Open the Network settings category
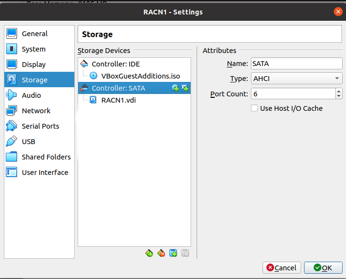Screen dimensions: 346x279 pos(39,111)
